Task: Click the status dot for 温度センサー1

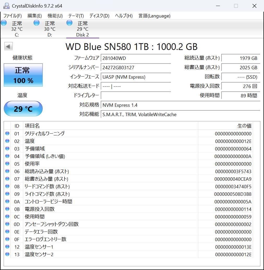Action: [x=8, y=247]
